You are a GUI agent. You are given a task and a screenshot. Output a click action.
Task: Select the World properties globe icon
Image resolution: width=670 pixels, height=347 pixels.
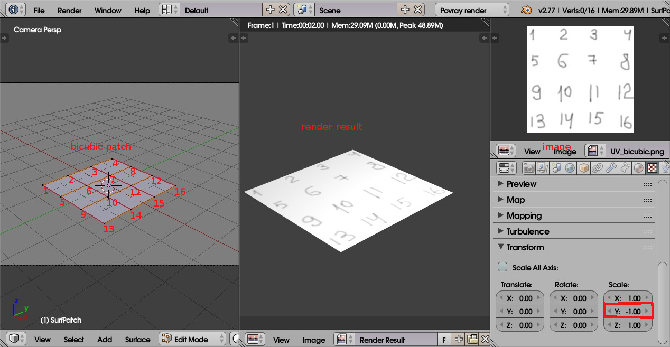570,168
